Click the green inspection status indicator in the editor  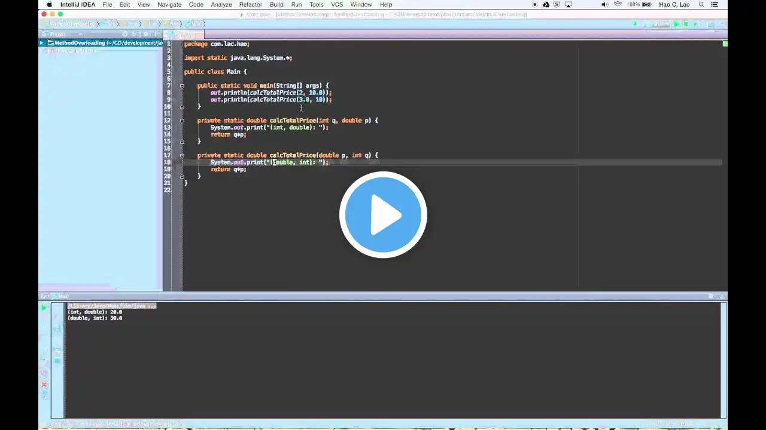tap(725, 44)
